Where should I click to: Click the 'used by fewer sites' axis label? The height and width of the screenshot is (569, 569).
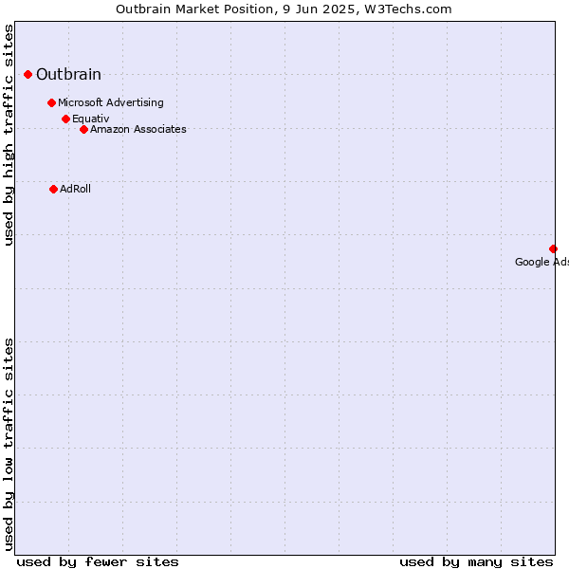coord(98,562)
